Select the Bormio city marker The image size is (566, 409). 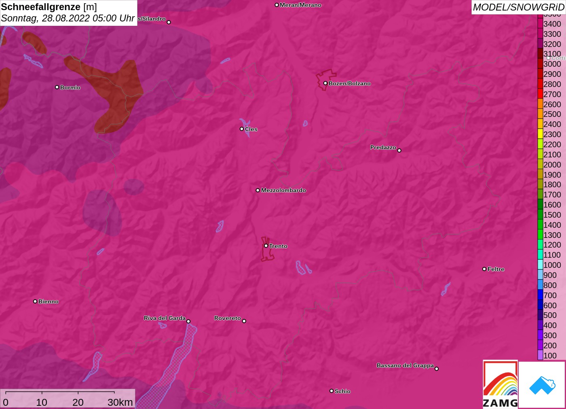pos(57,87)
